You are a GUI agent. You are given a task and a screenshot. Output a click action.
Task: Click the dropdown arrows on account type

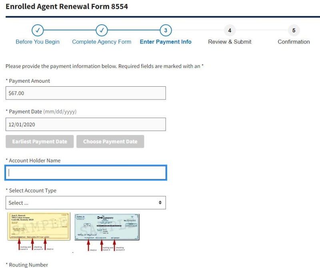(160, 202)
